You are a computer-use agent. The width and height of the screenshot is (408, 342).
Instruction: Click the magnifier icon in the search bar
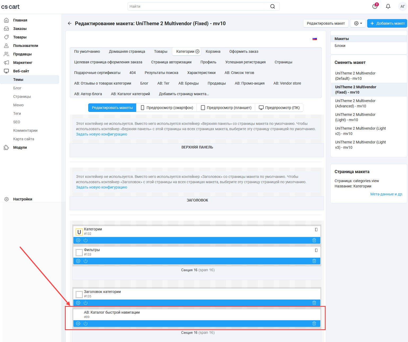(x=273, y=6)
